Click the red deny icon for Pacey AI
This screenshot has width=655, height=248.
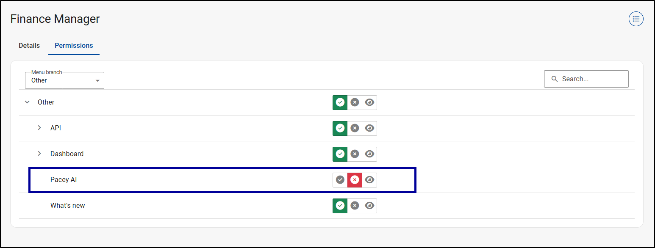click(x=355, y=180)
